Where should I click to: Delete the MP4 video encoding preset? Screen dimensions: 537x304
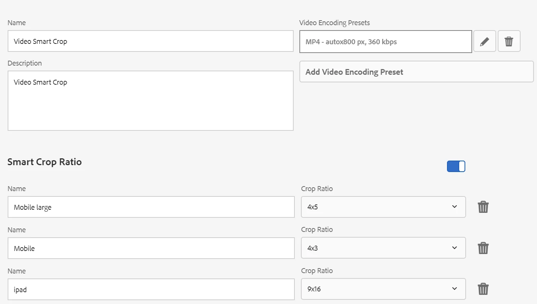[509, 41]
